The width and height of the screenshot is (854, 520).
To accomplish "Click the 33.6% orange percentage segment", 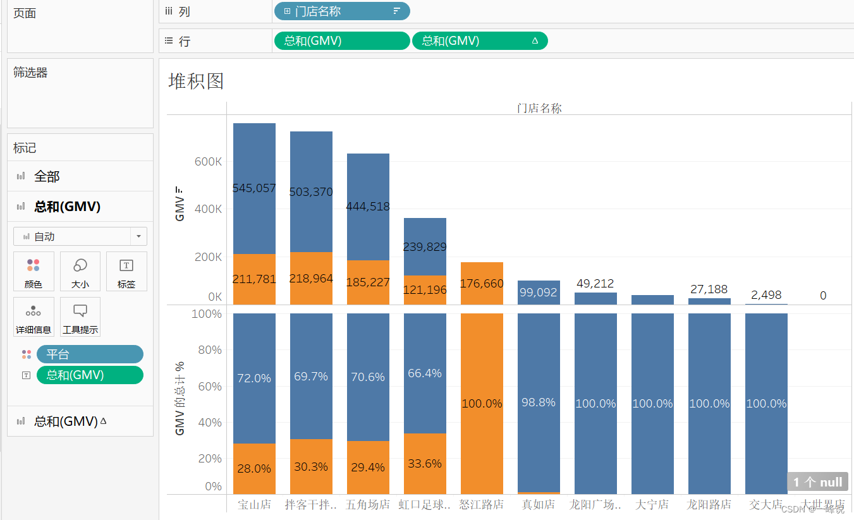I will click(425, 463).
